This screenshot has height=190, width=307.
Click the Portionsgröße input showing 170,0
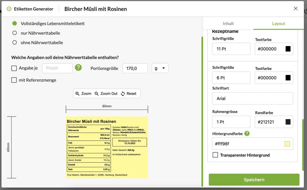(135, 68)
